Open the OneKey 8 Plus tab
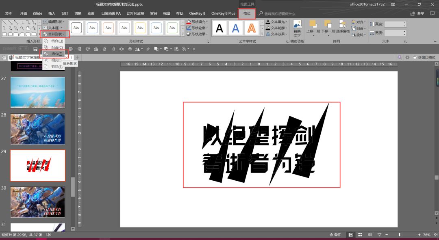 coord(223,13)
